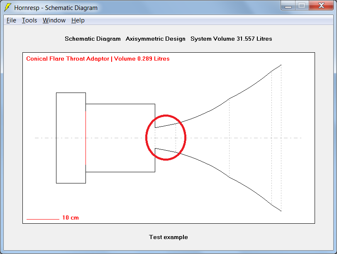
Task: Click the red driver diaphragm line
Action: (x=86, y=138)
